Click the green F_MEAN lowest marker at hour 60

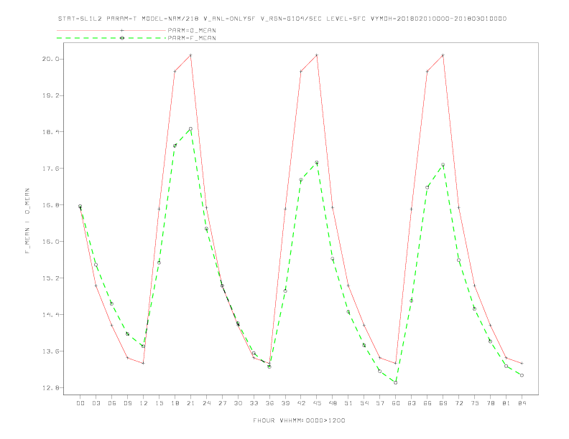click(x=396, y=383)
